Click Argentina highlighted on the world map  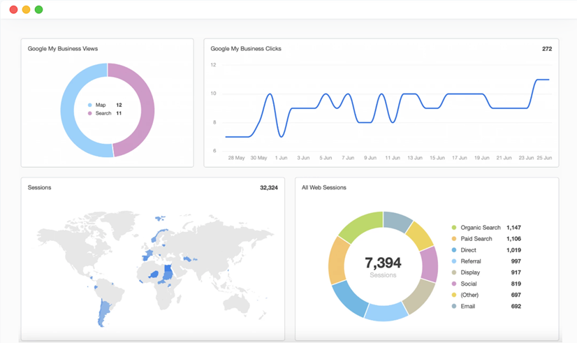[103, 313]
